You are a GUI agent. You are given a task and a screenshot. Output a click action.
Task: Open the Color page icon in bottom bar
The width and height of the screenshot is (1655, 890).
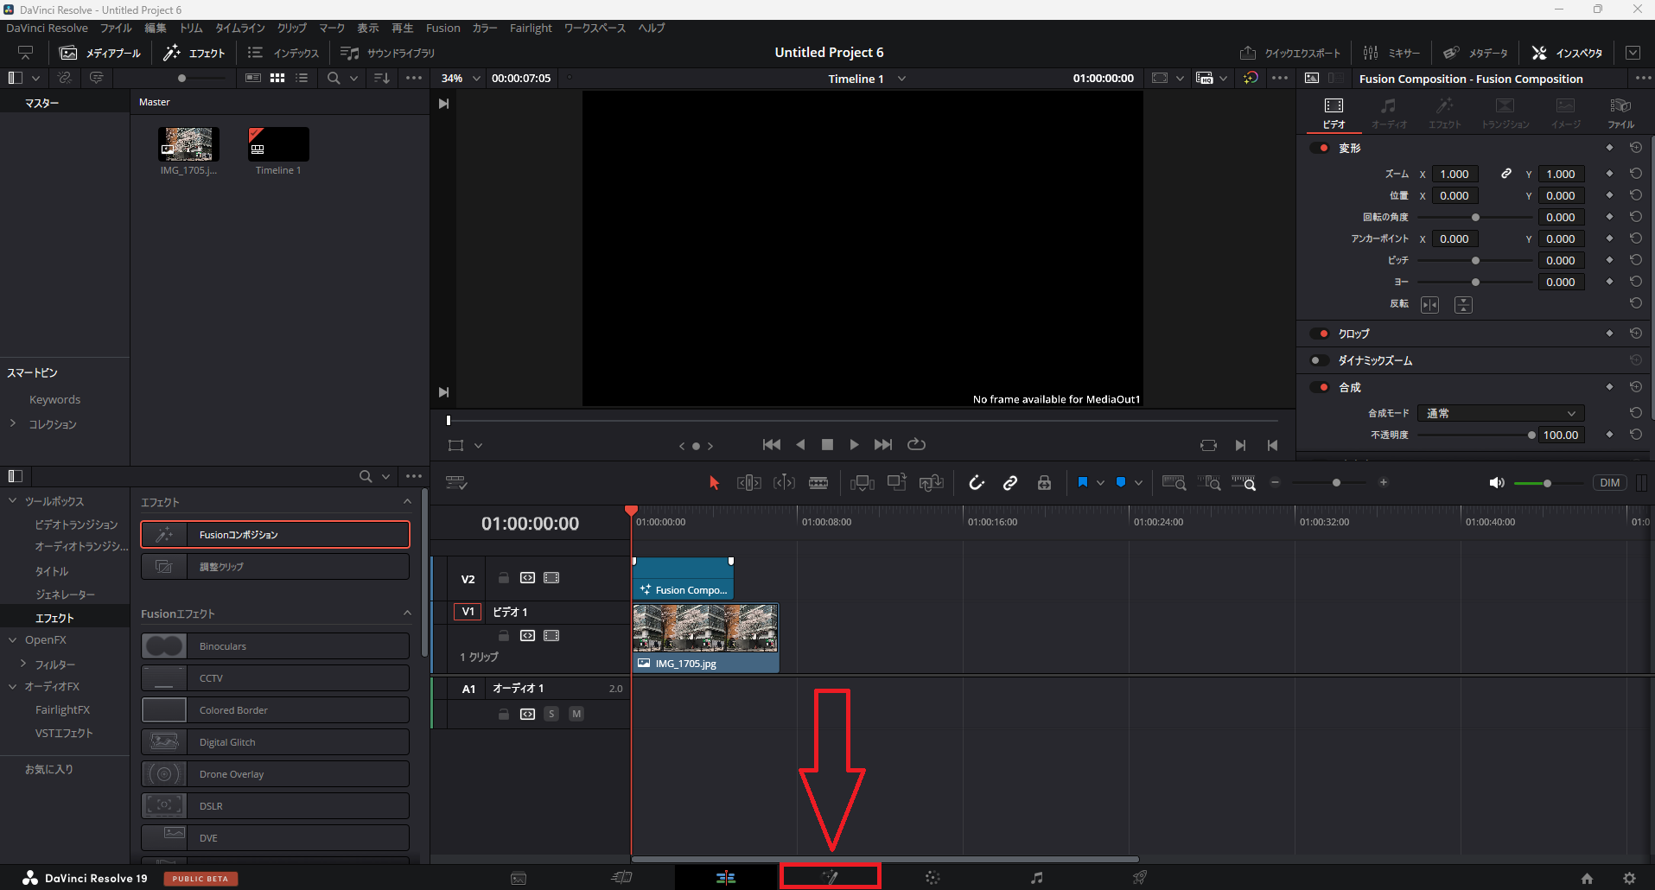coord(933,878)
